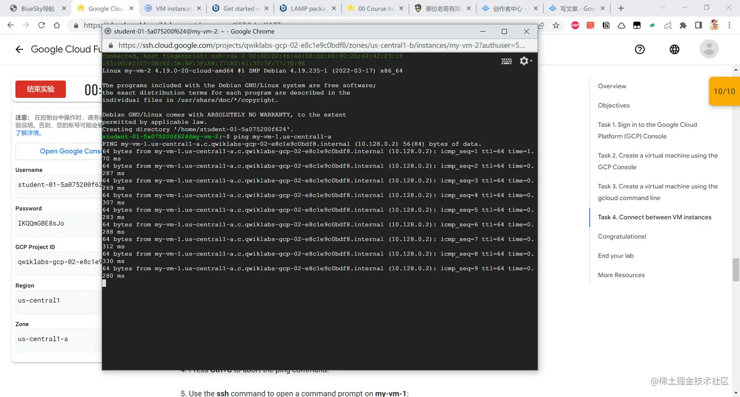Open a new browser tab
The width and height of the screenshot is (740, 397).
tap(621, 8)
